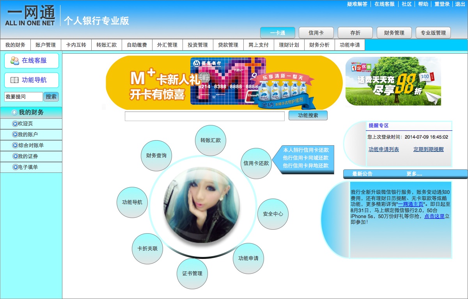Click the function navigation book icon
This screenshot has height=299, width=468.
15,80
